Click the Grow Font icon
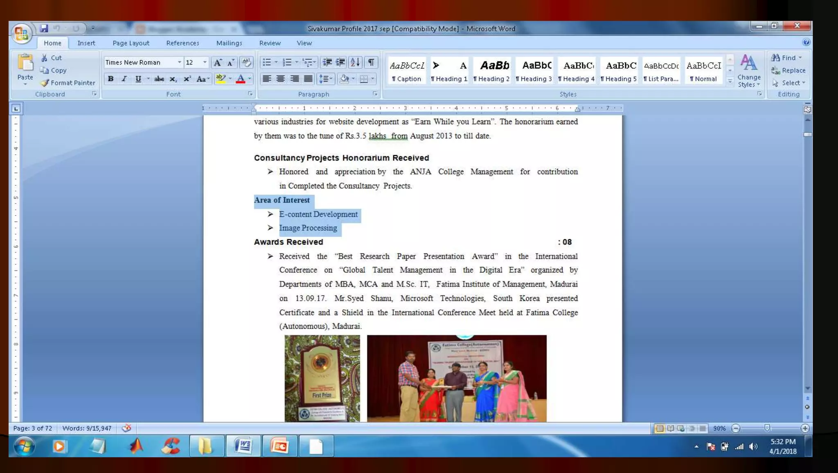The width and height of the screenshot is (838, 473). pos(218,62)
